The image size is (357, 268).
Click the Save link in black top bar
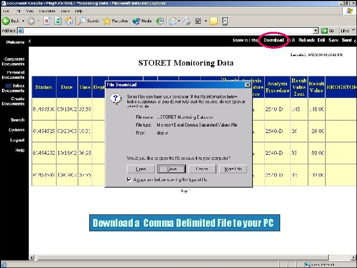click(x=333, y=40)
